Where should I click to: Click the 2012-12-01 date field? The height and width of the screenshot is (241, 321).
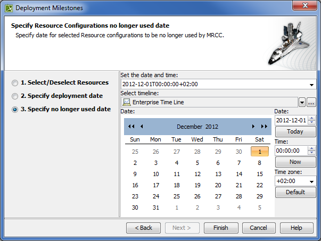tap(291, 120)
